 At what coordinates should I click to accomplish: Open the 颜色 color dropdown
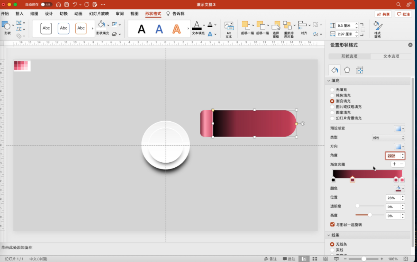click(x=399, y=189)
